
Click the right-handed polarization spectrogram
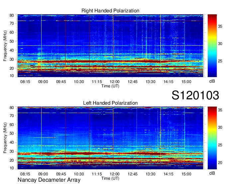(x=110, y=46)
